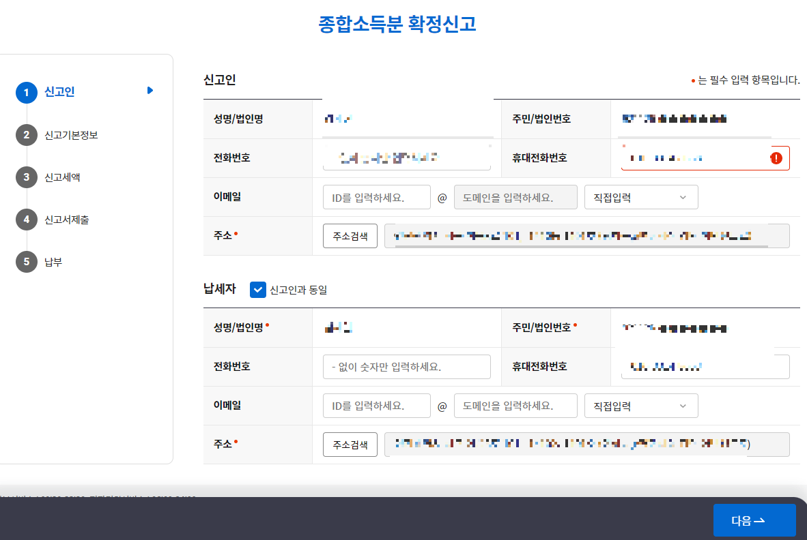807x540 pixels.
Task: Click the 납세자 section heading
Action: click(220, 289)
